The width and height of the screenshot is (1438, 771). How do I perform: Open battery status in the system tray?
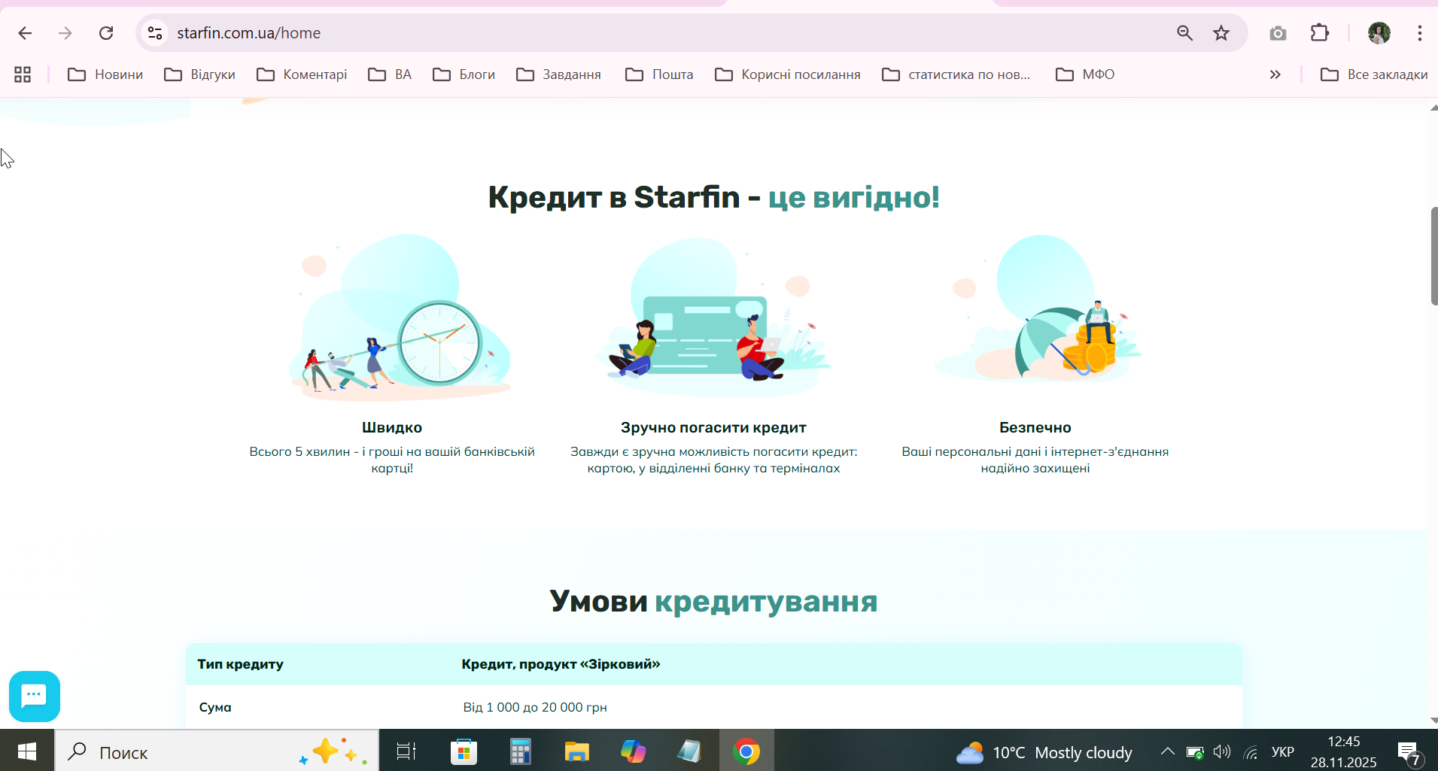point(1195,752)
